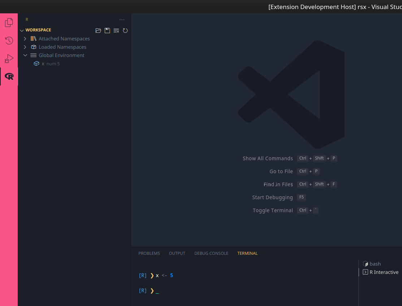Click the Loaded Namespaces label
Viewport: 402px width, 306px height.
point(62,47)
